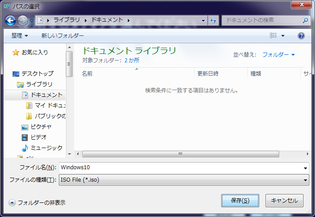The height and width of the screenshot is (217, 315).
Task: Select ミュージック in navigation pane
Action: [x=46, y=148]
